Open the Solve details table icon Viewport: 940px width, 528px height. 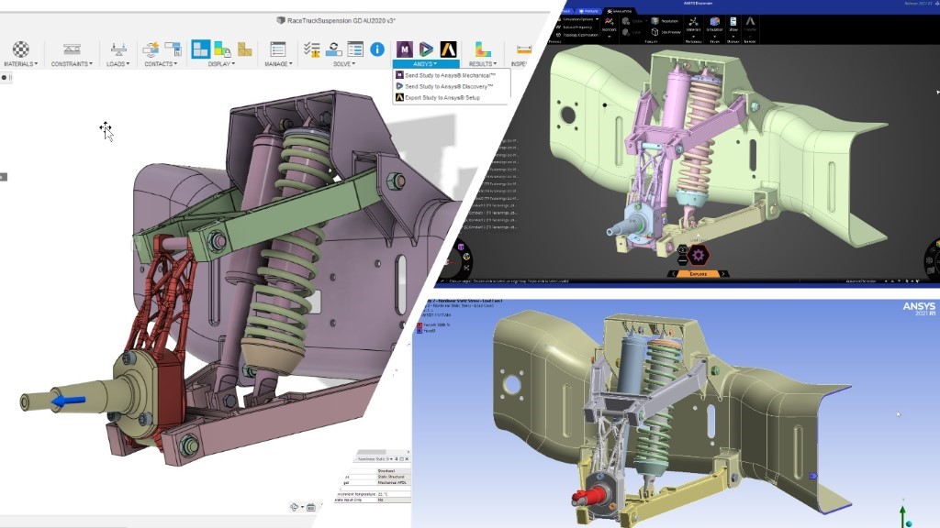click(355, 49)
